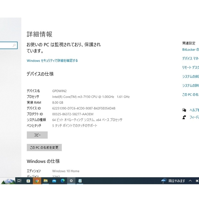The height and width of the screenshot is (199, 199).
Task: Open the notepad app icon in the taskbar
Action: (x=80, y=181)
